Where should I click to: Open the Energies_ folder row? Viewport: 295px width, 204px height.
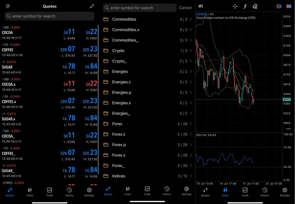(148, 113)
